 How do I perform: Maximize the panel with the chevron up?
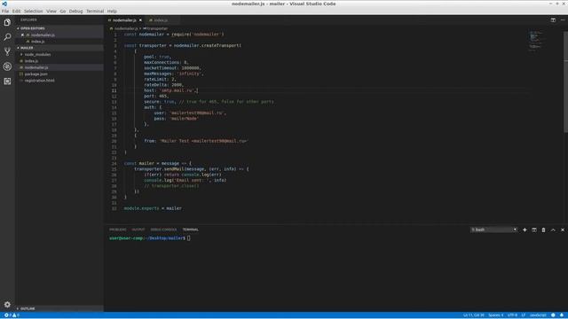point(553,230)
